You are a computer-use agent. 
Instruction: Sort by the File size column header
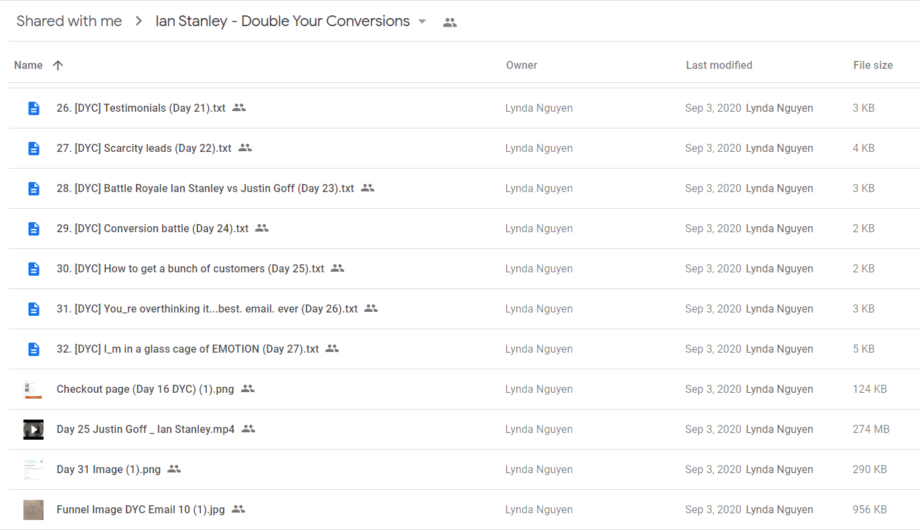[x=873, y=65]
